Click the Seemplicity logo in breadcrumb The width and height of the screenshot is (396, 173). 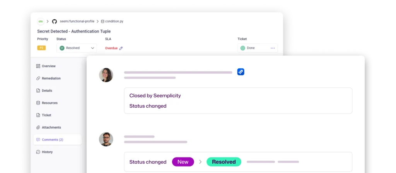point(40,21)
